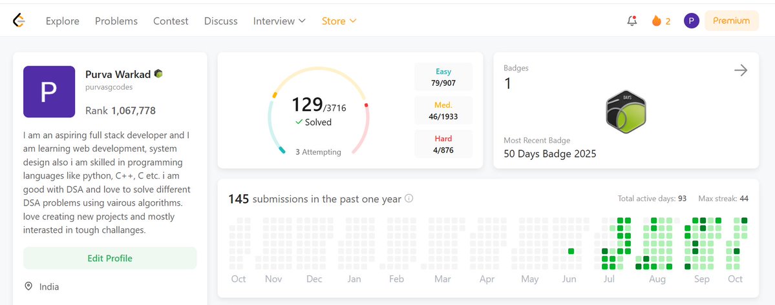Click the Jan month label on heatmap
Screen dimensions: 775x305
tap(354, 279)
